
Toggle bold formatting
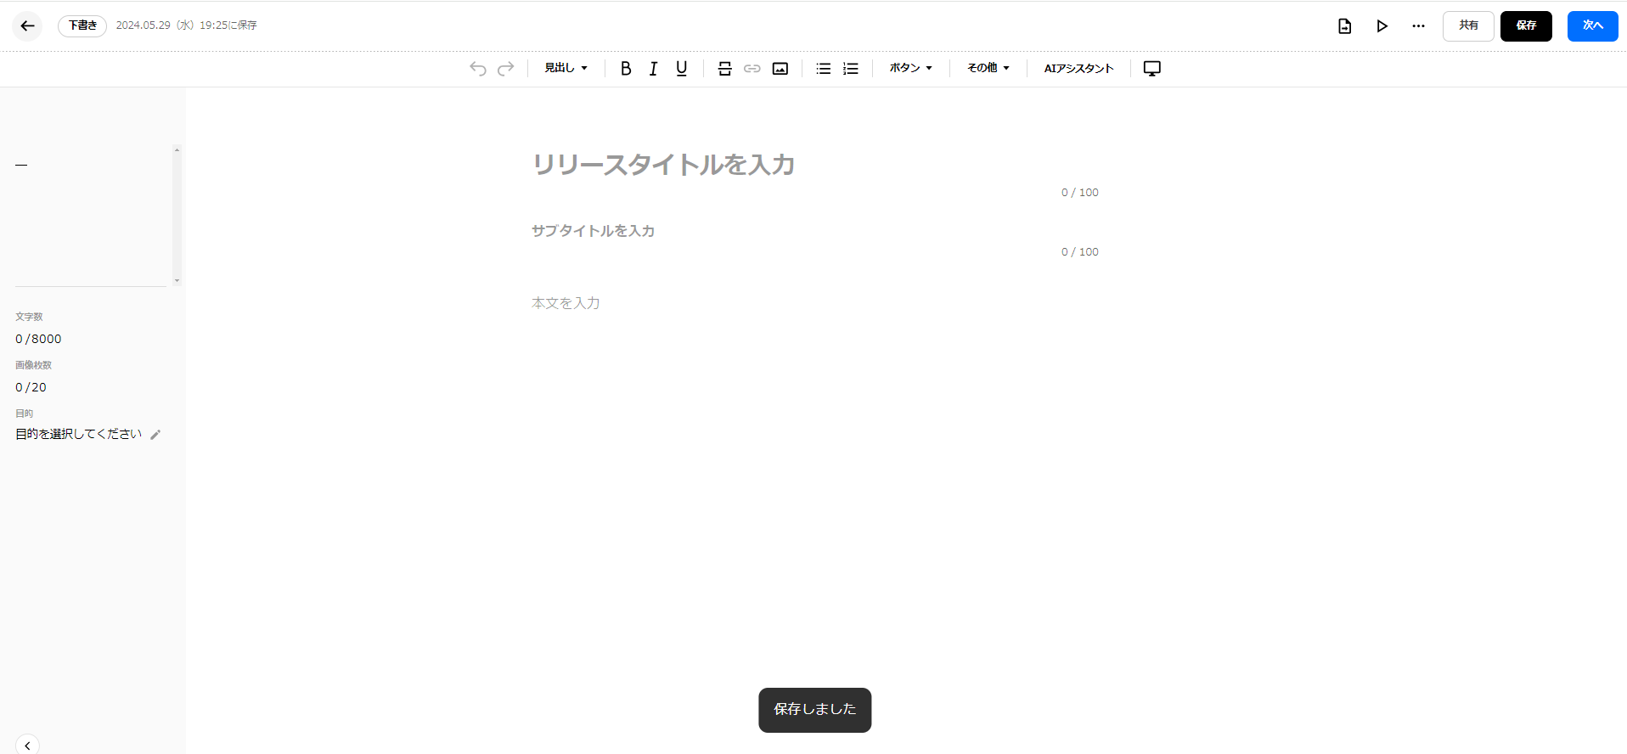click(626, 69)
